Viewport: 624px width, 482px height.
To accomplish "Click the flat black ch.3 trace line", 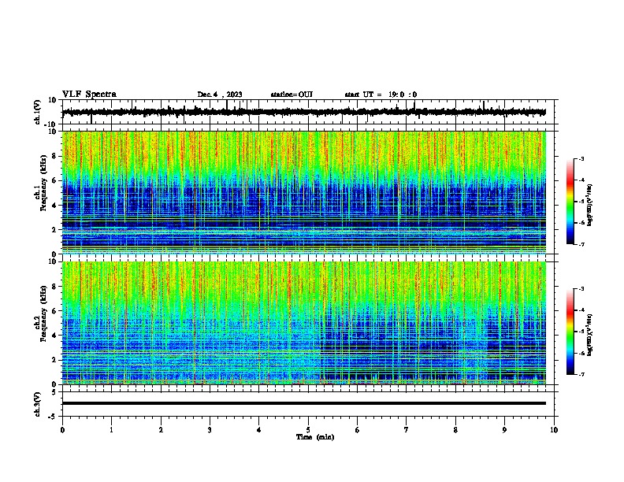I will [x=303, y=403].
